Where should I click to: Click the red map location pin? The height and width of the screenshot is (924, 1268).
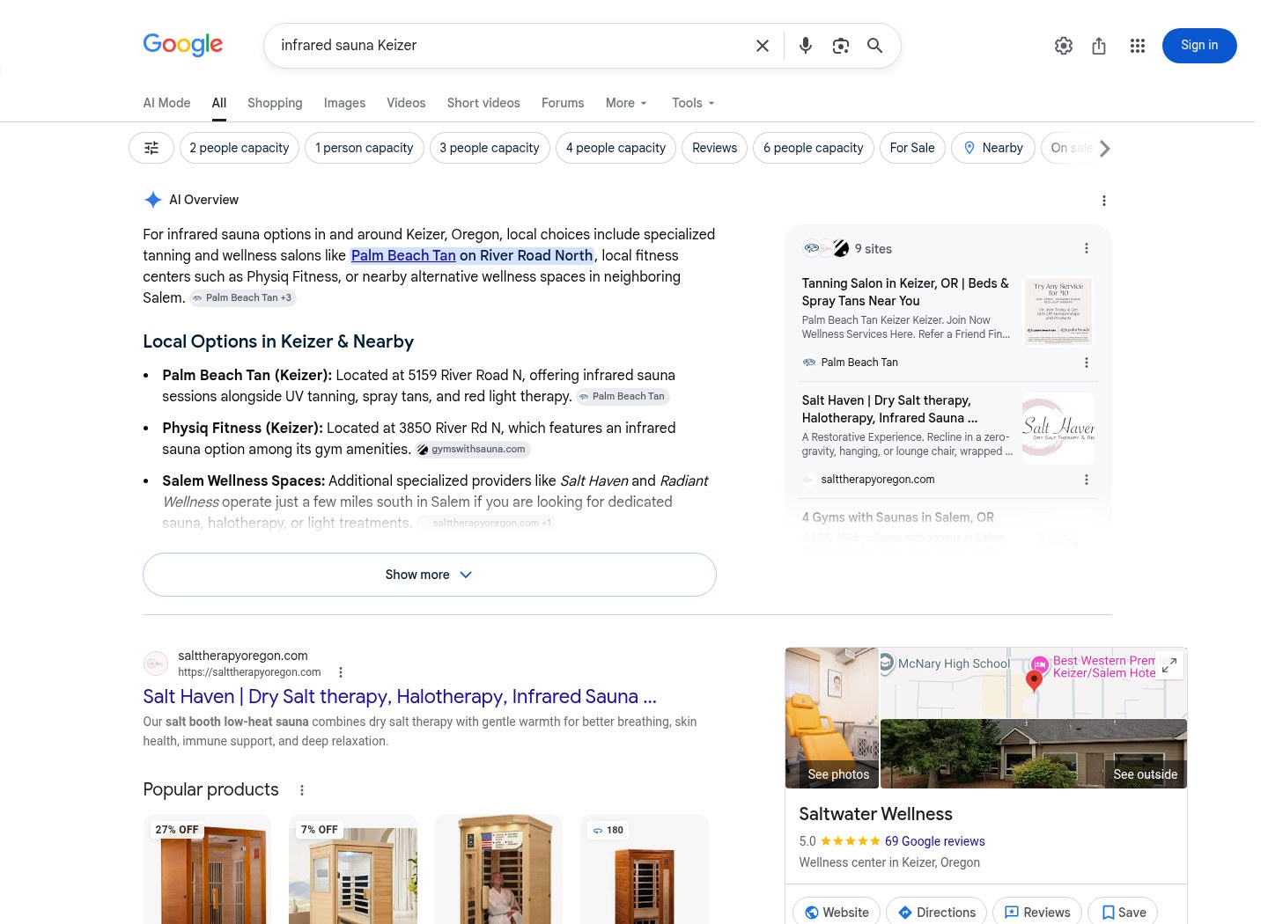(x=1035, y=680)
